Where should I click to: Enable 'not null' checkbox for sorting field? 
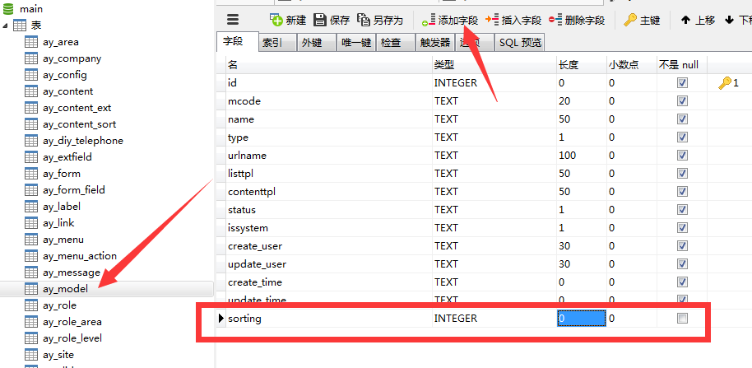tap(682, 319)
